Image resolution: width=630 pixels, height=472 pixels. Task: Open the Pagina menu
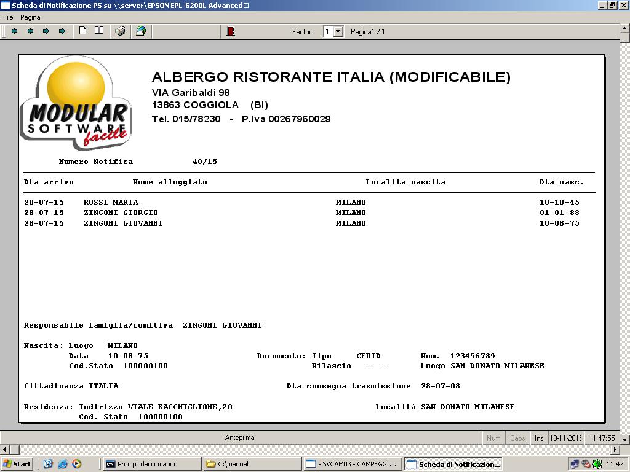click(30, 17)
